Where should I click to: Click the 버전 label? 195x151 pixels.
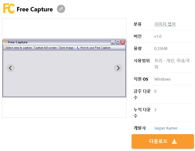coord(138,36)
